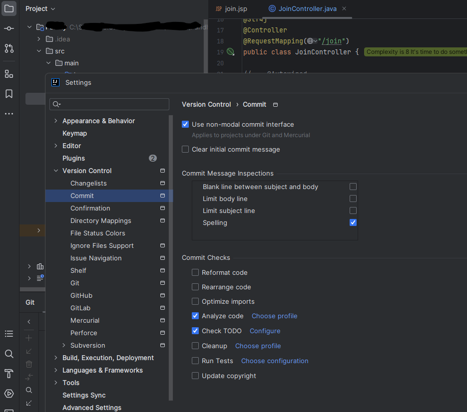467x412 pixels.
Task: Enable Clear initial commit message
Action: (x=185, y=149)
